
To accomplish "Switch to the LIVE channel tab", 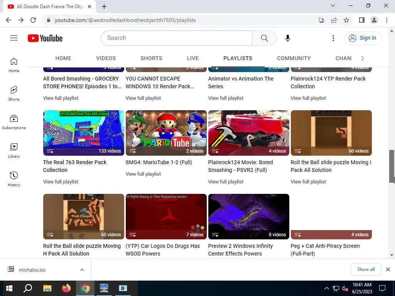I will (x=193, y=59).
